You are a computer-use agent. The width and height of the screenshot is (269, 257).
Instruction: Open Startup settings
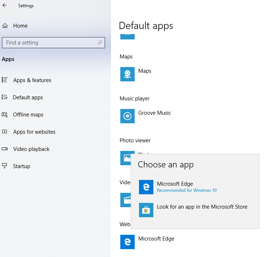click(x=22, y=166)
